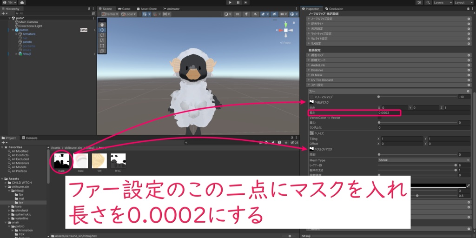
Task: Toggle the VertexColor -> Vector checkbox
Action: click(x=380, y=118)
